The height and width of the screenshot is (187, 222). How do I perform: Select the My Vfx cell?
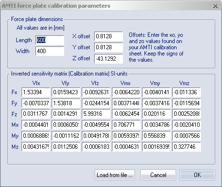36,136
